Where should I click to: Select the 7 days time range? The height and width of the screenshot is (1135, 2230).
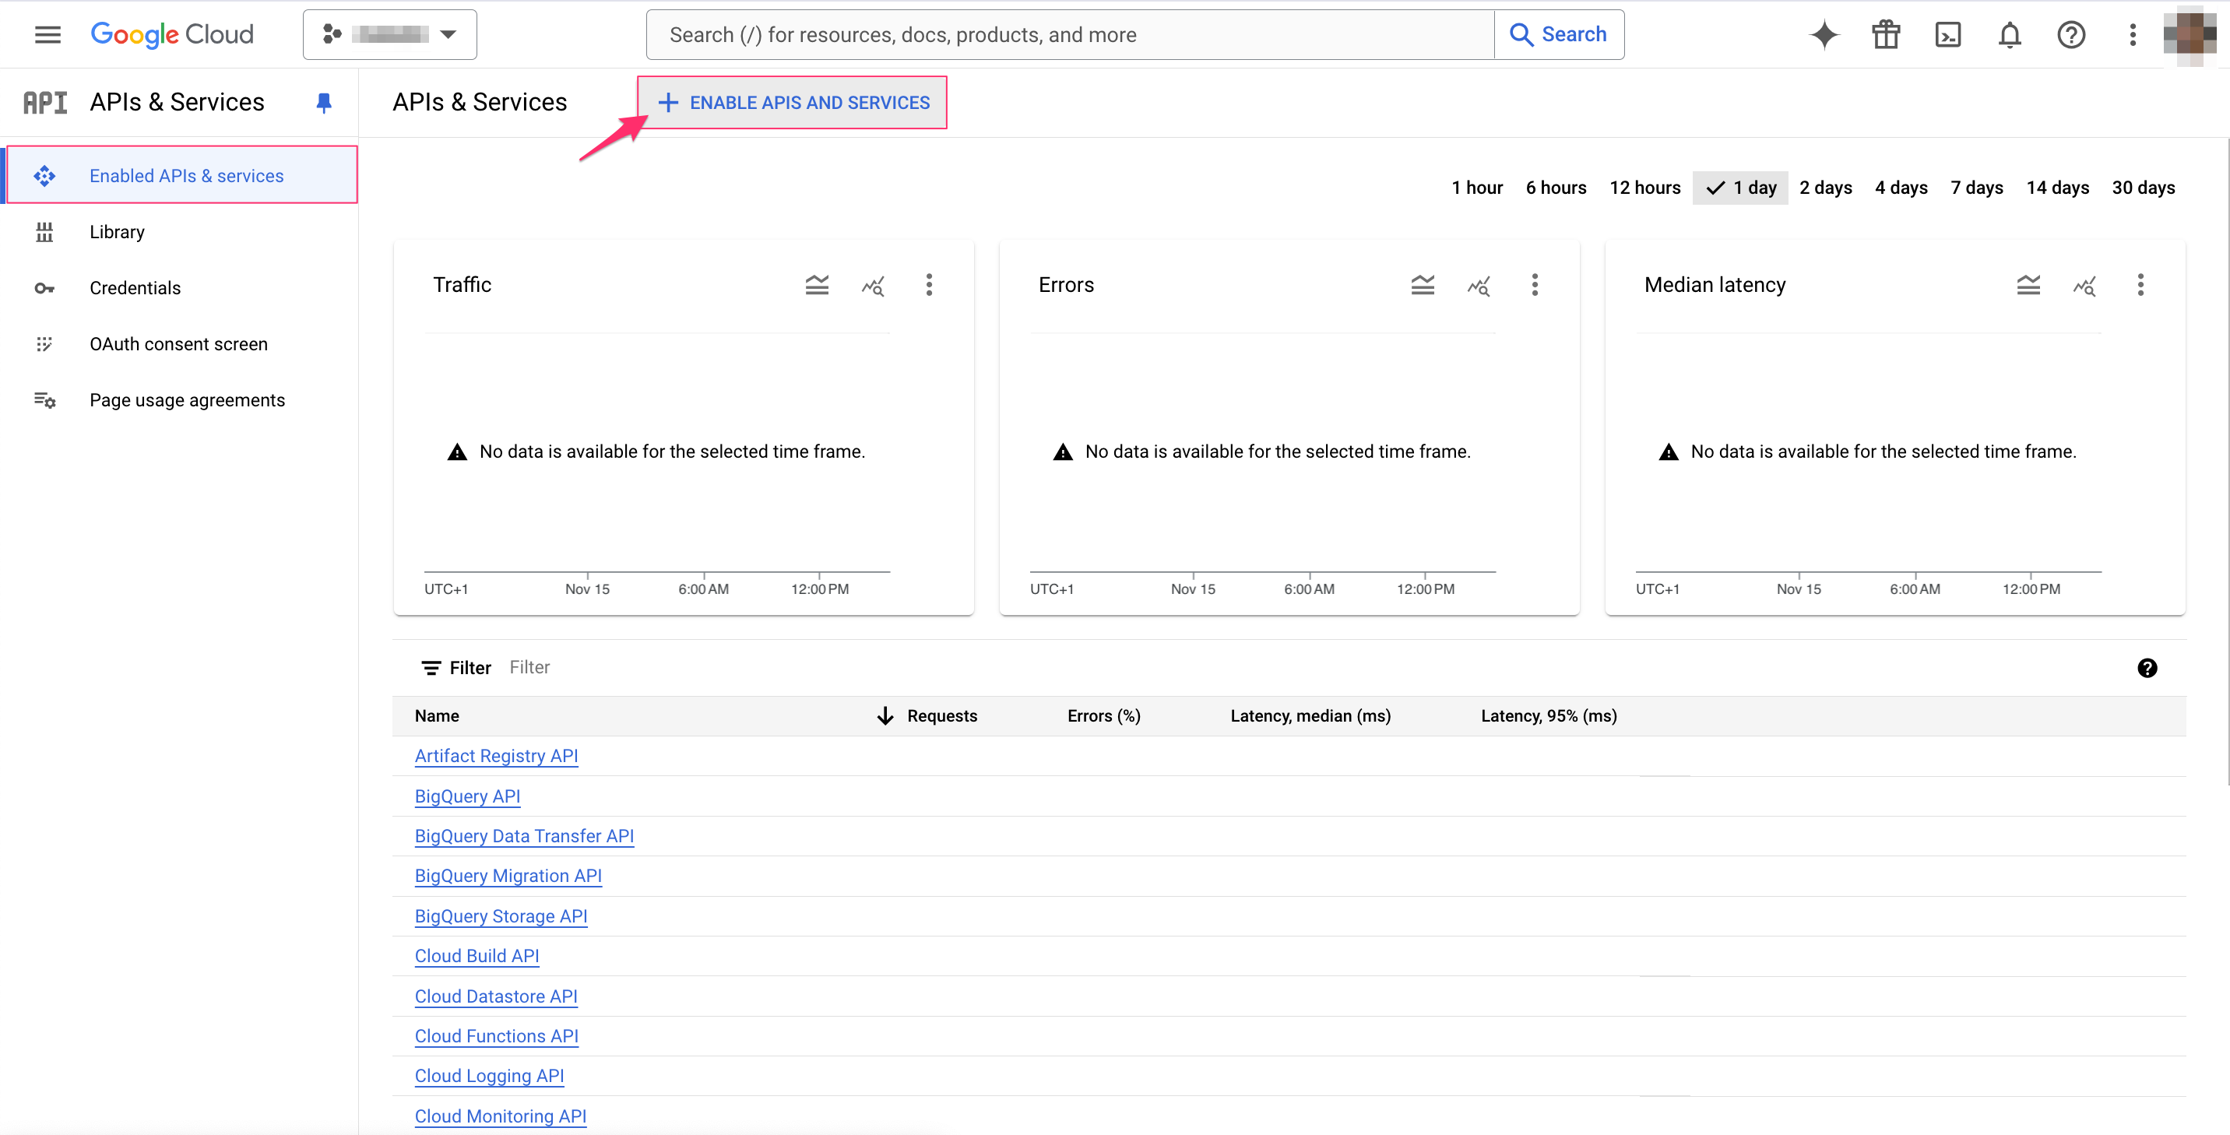pyautogui.click(x=1976, y=187)
